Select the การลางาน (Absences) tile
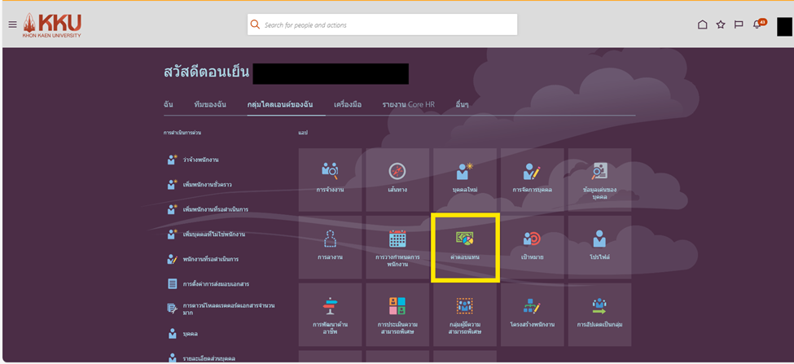794x364 pixels. pyautogui.click(x=330, y=247)
